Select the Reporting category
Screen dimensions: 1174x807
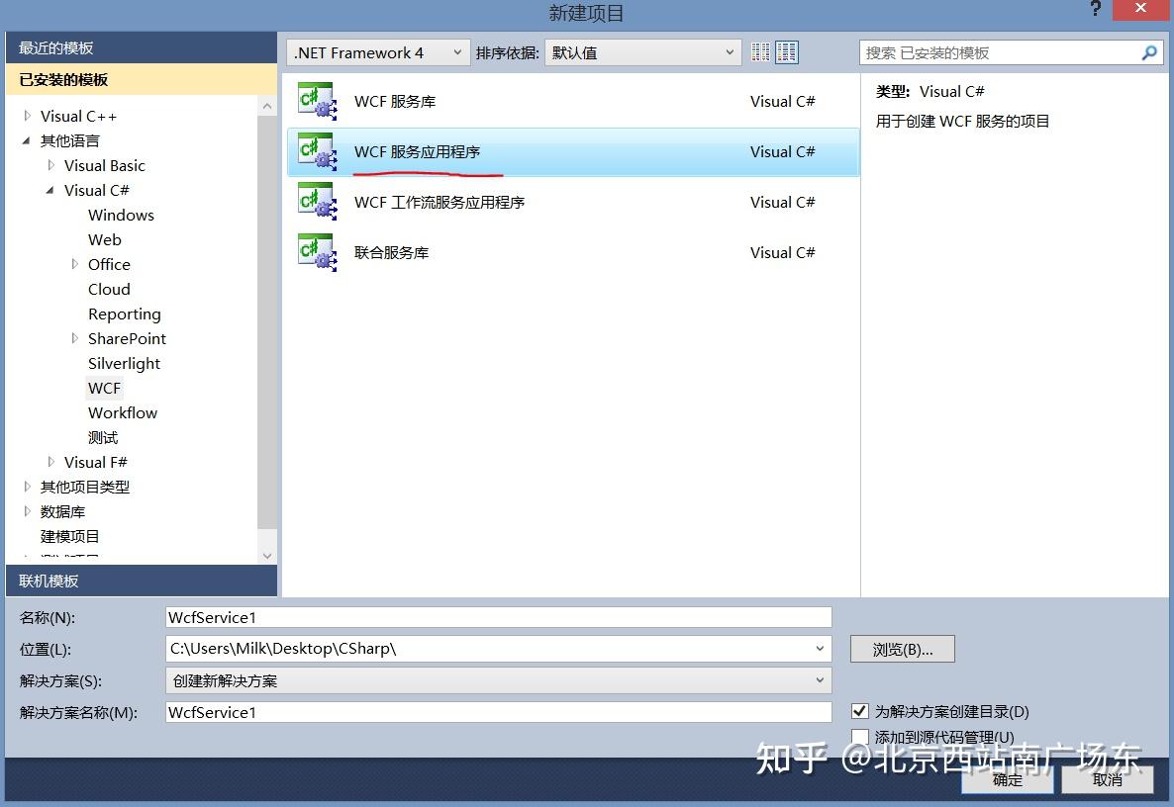click(125, 314)
